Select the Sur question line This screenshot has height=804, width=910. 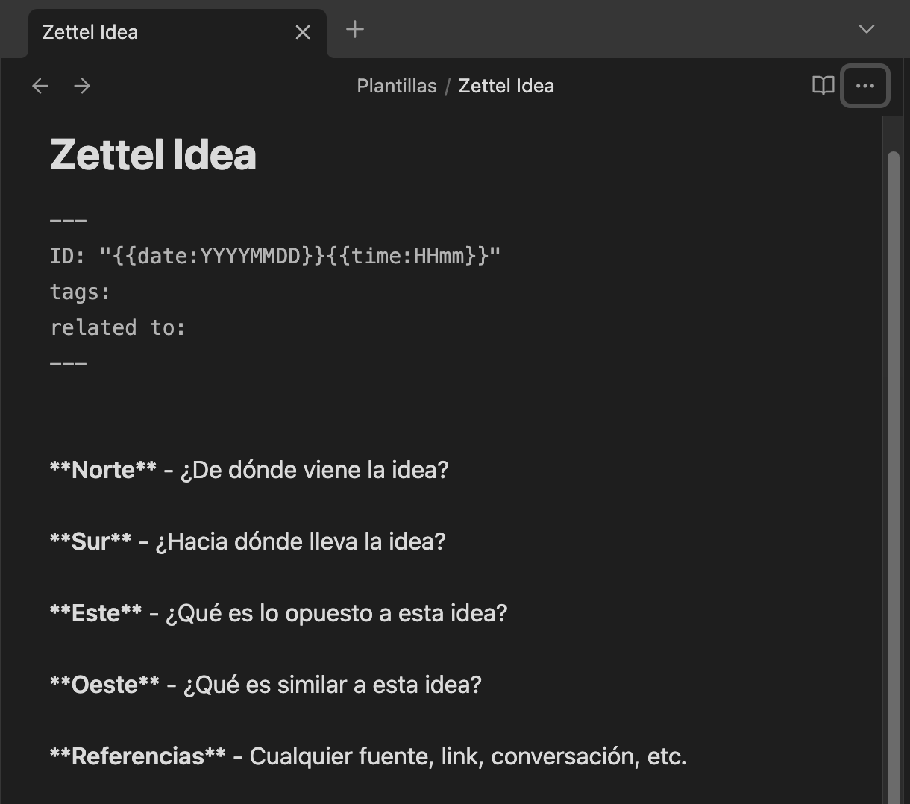(x=246, y=541)
